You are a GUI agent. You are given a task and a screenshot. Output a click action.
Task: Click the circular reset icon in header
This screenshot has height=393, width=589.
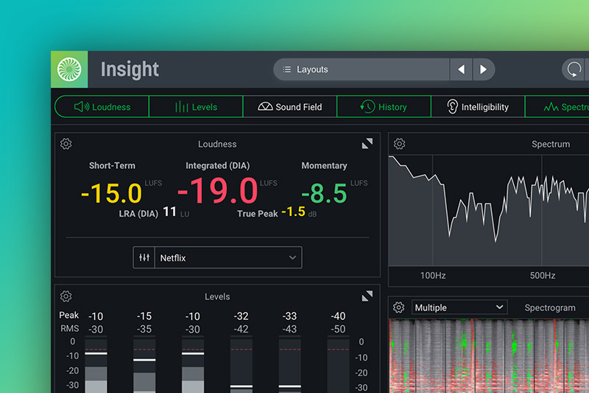[574, 69]
